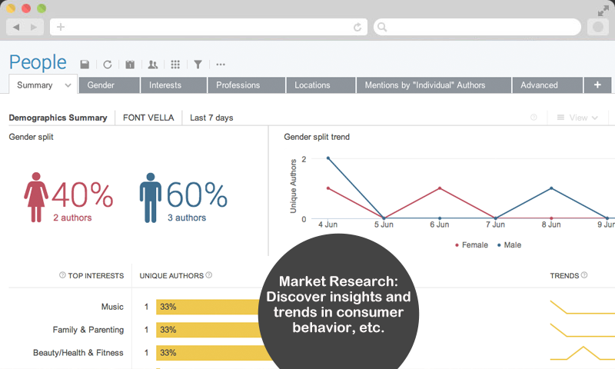The width and height of the screenshot is (615, 369).
Task: Click the 7 Jun axis label
Action: (x=495, y=224)
